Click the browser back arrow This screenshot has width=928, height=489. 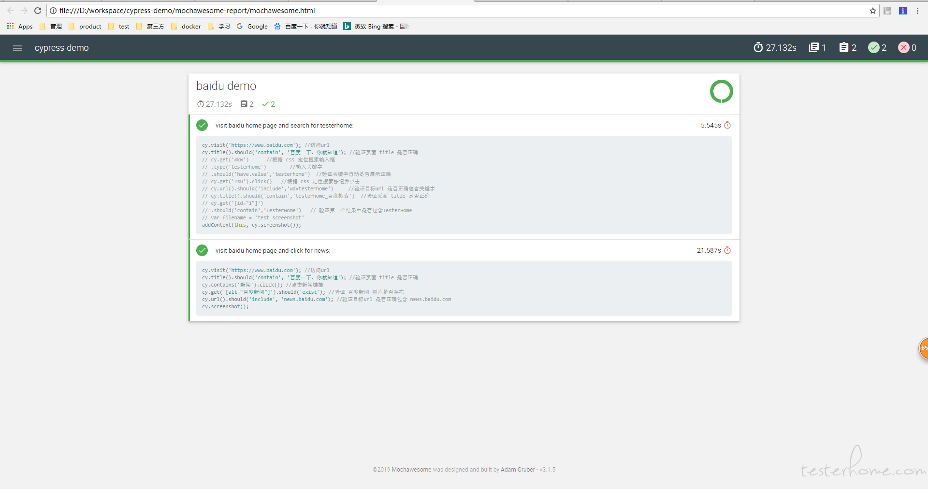click(11, 11)
